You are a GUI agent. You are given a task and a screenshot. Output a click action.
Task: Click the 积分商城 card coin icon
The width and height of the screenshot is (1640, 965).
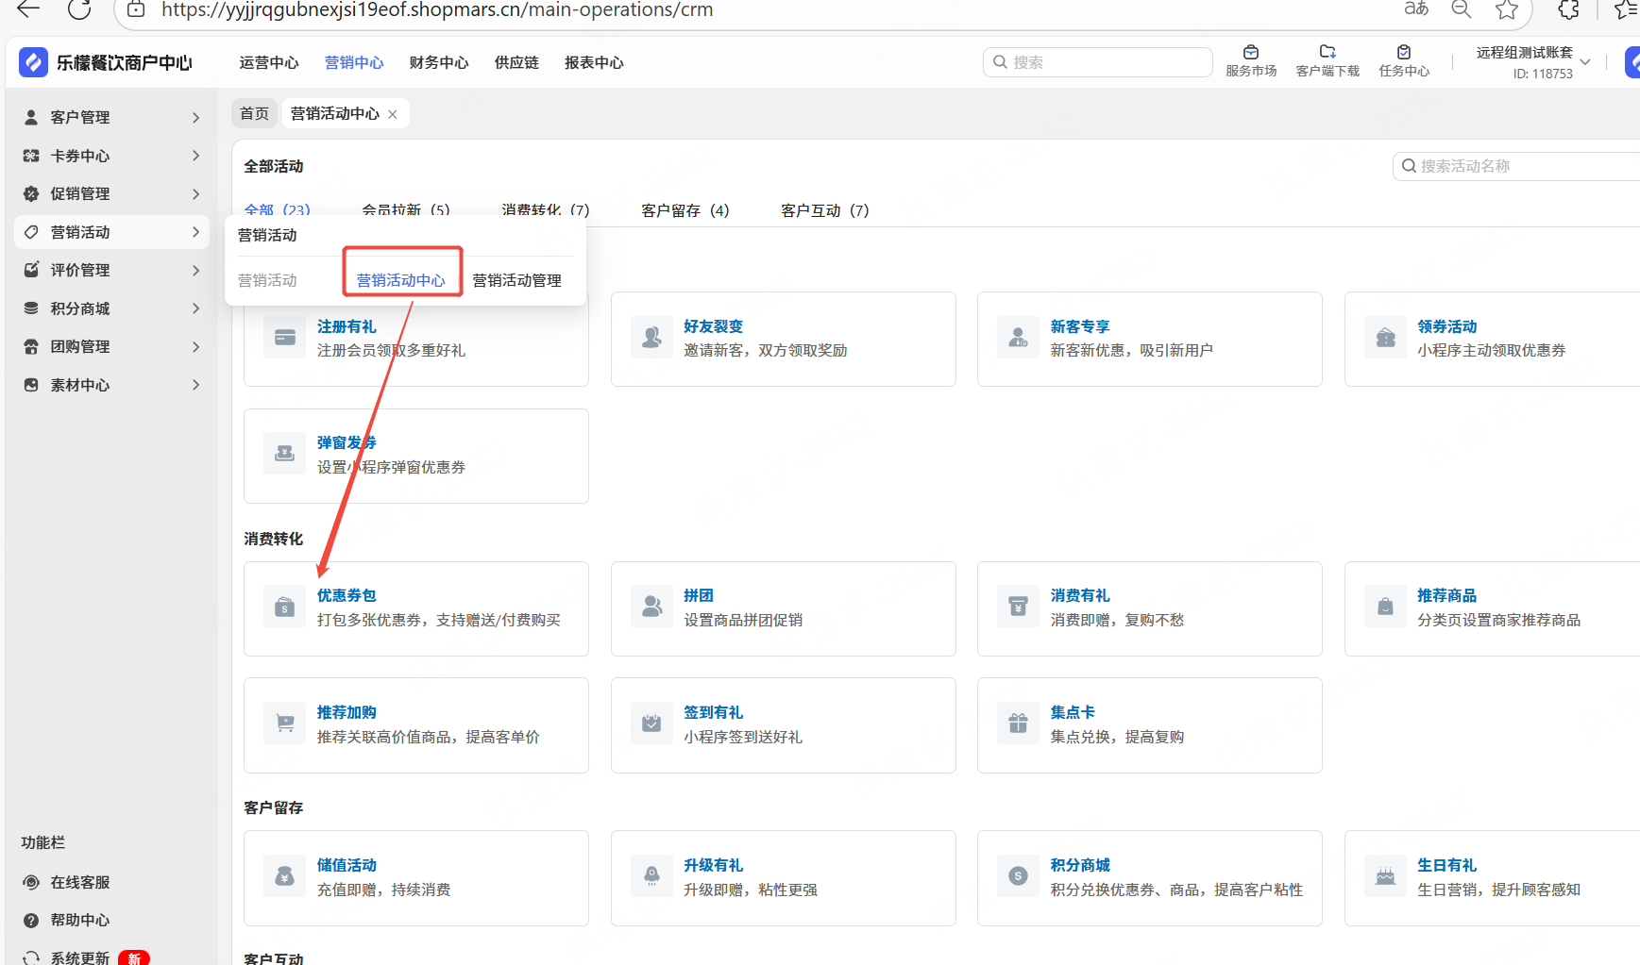[x=1018, y=876]
